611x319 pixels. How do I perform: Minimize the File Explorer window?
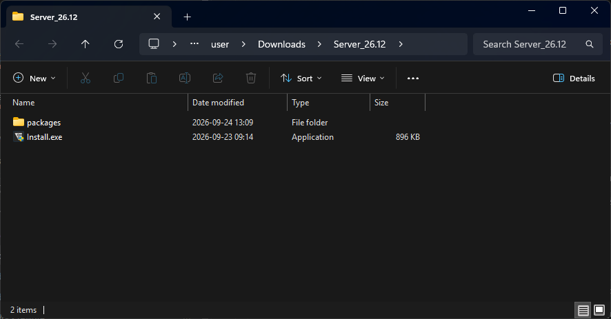click(532, 10)
